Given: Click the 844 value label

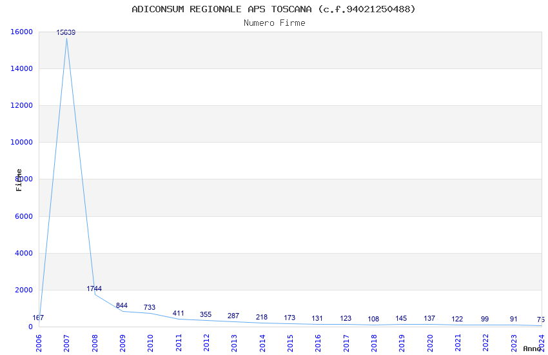Looking at the screenshot, I should pyautogui.click(x=122, y=306).
